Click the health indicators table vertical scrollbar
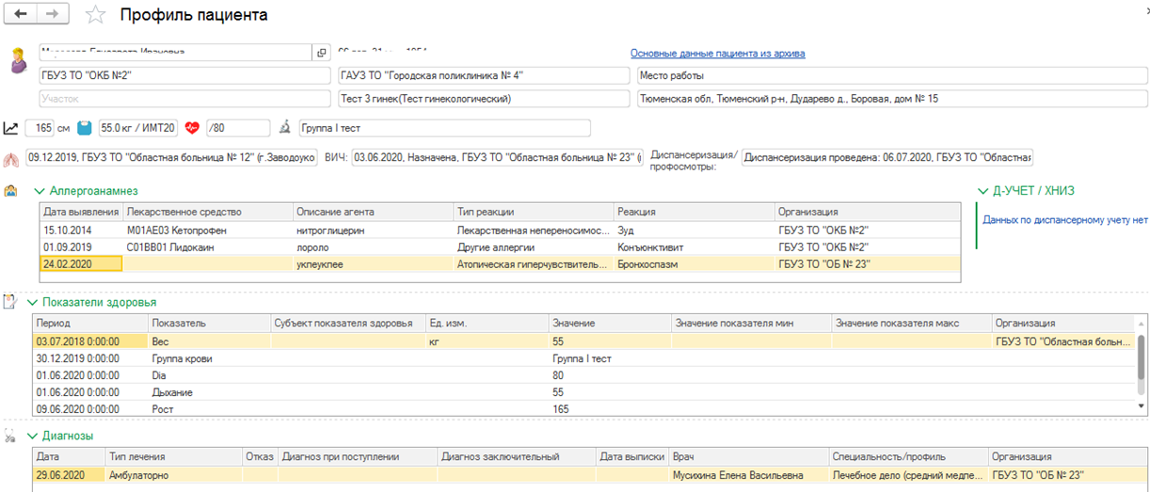The height and width of the screenshot is (492, 1150). pyautogui.click(x=1143, y=367)
